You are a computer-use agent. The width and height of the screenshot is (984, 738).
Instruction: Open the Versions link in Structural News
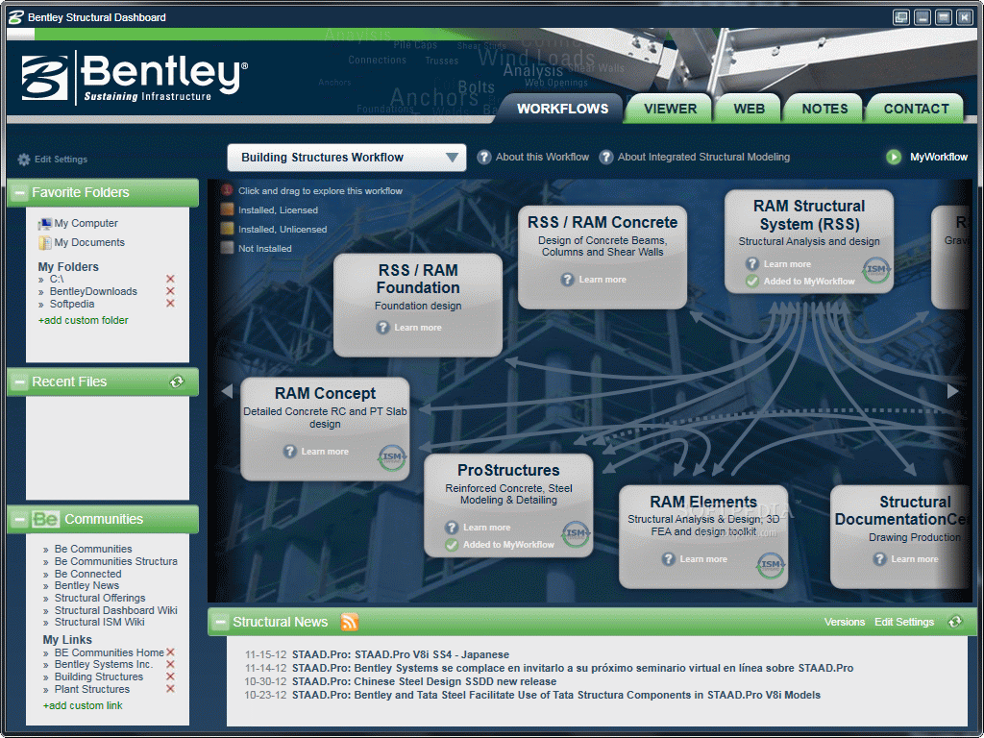pos(844,622)
